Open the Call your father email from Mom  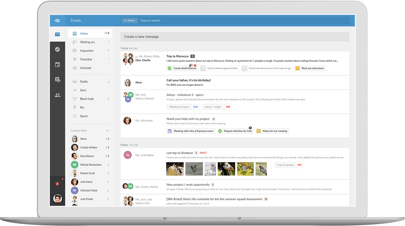point(235,82)
